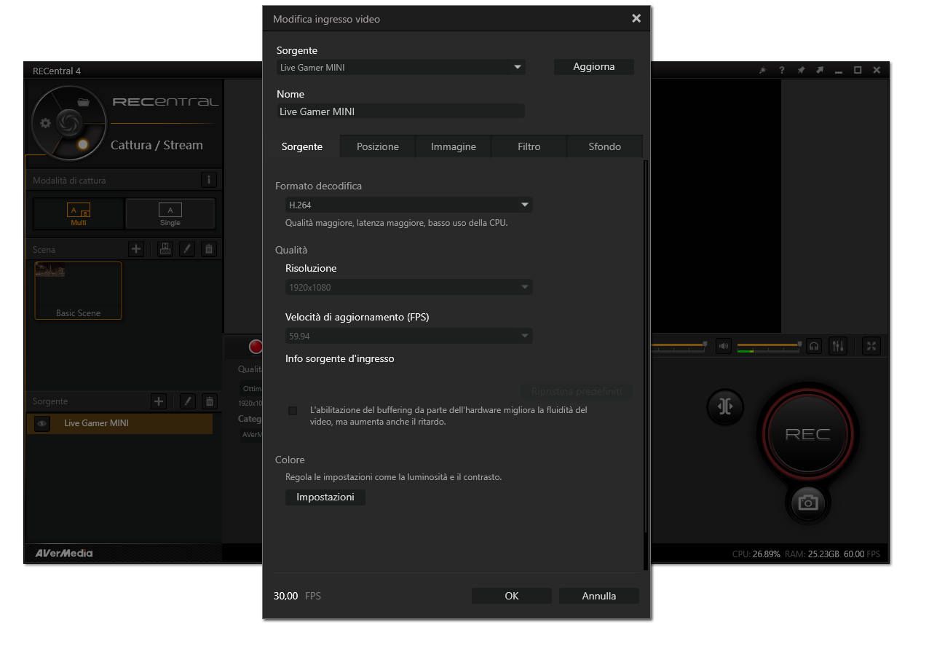
Task: Click the help question mark in title bar
Action: 781,71
